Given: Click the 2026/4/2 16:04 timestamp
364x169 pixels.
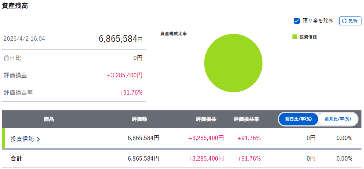Looking at the screenshot, I should (x=24, y=38).
